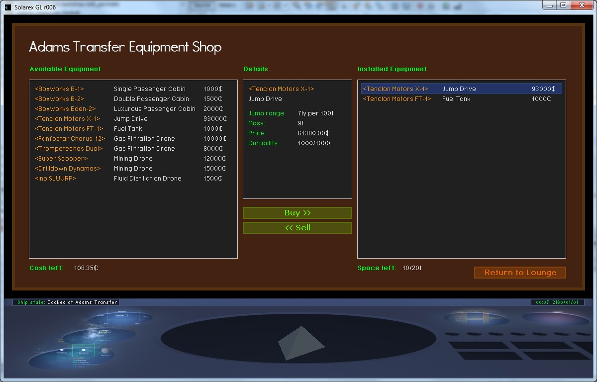Choose Ino SLUURP Fluid Distillation Drone
This screenshot has height=382, width=597.
coord(128,179)
